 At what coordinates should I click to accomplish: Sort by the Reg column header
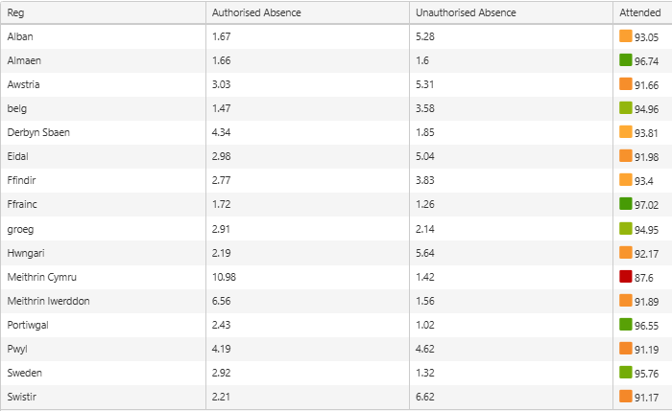tap(16, 12)
